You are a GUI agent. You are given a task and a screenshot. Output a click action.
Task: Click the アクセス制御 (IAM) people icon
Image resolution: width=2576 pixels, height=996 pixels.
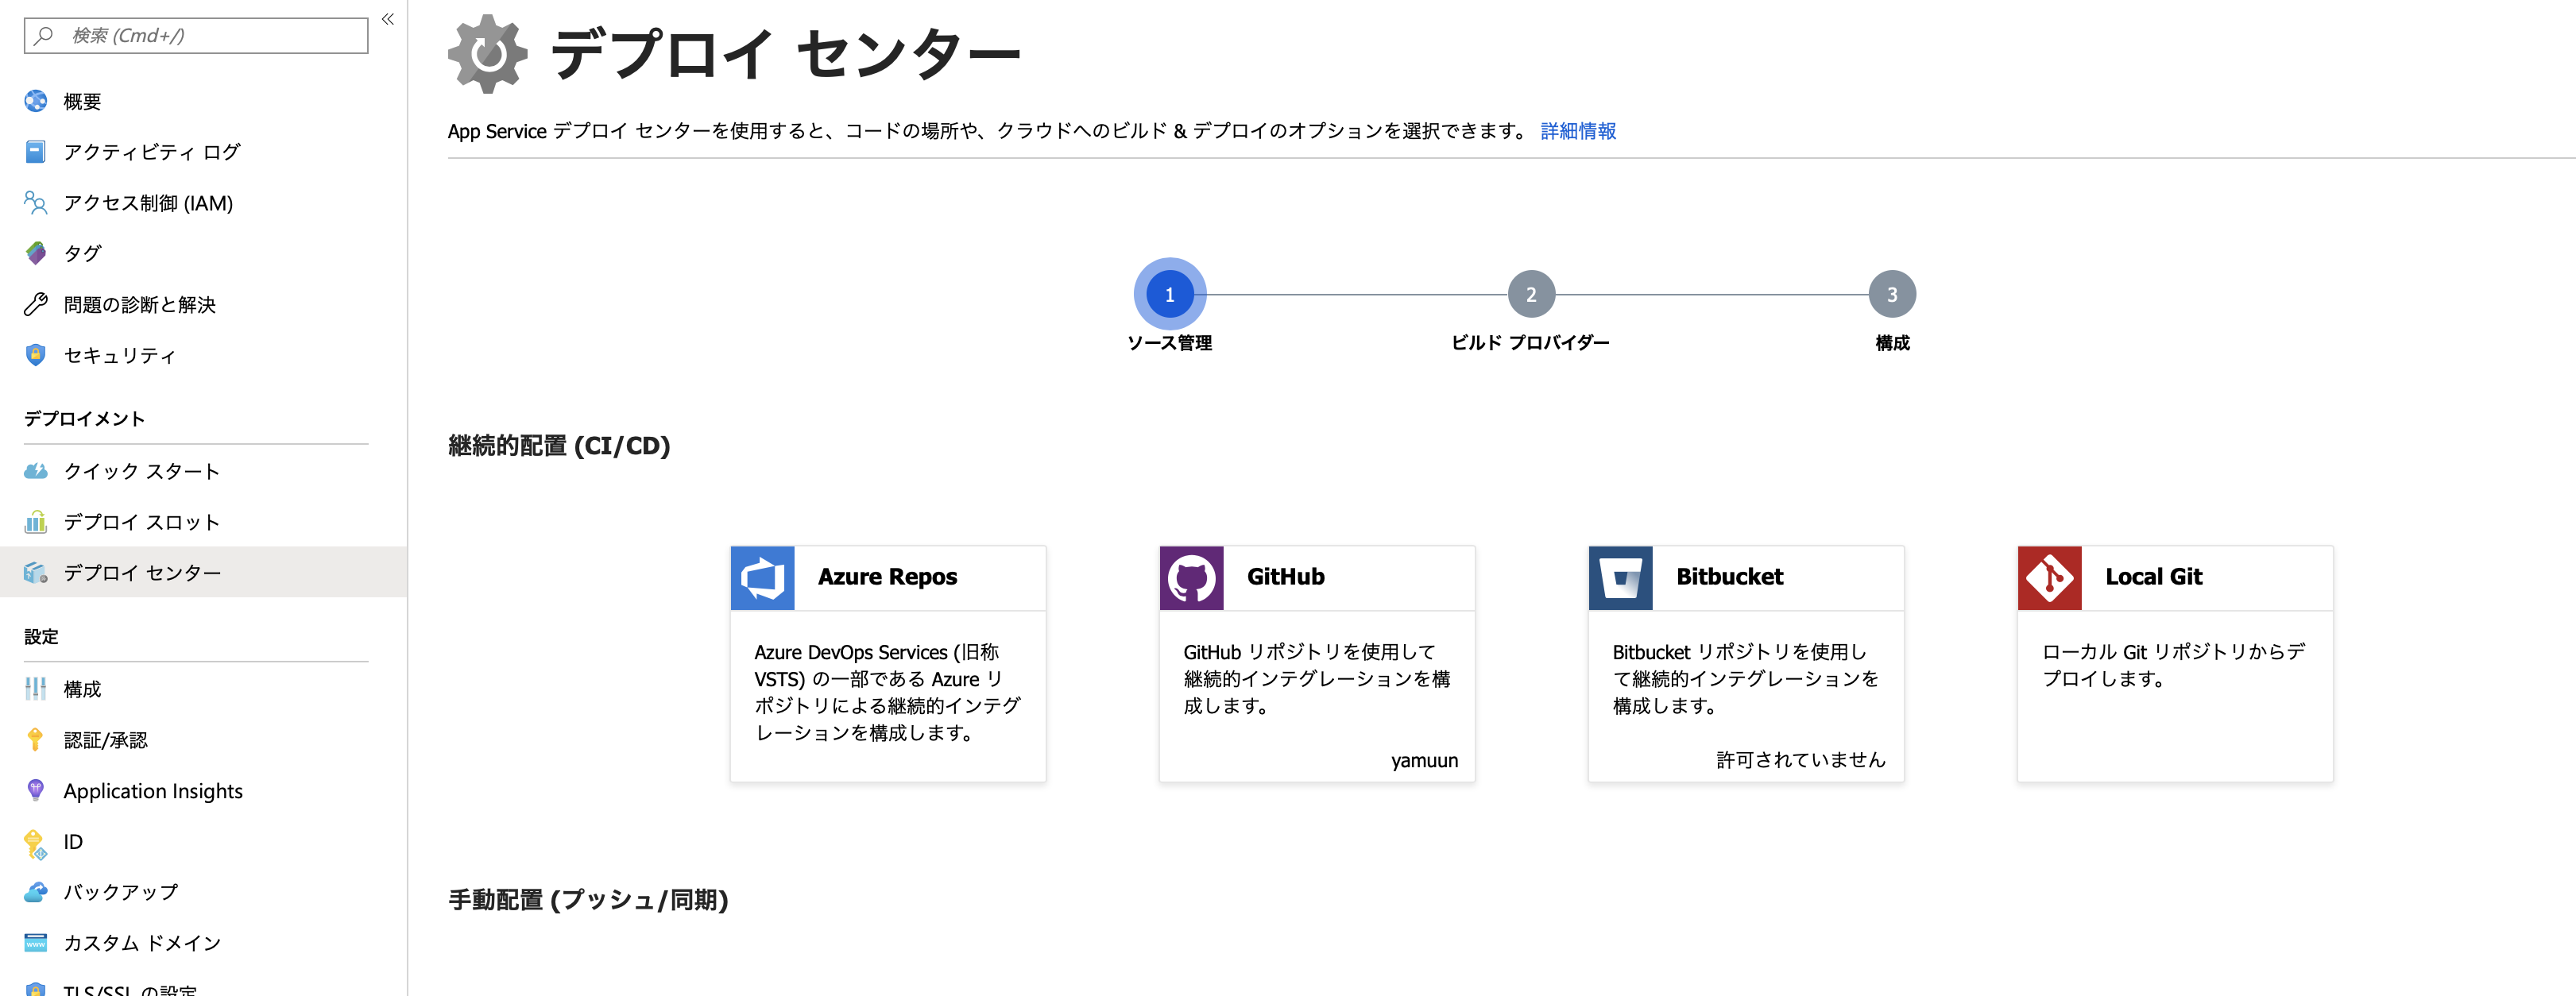[x=36, y=203]
